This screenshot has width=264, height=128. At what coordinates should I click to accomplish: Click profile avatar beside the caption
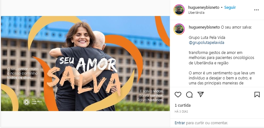point(179,29)
